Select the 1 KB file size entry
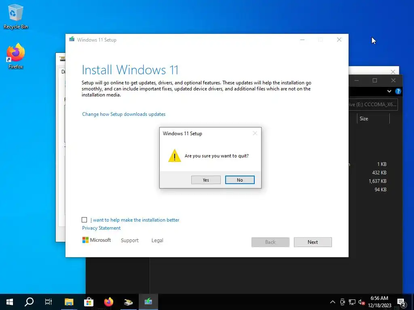This screenshot has height=310, width=414. point(382,164)
